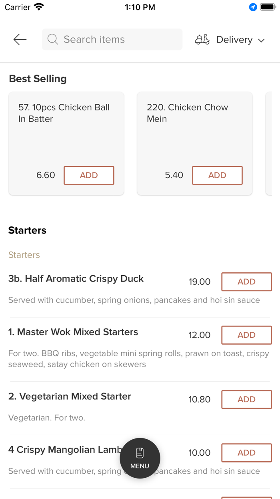Tap the delivery scooter icon
This screenshot has width=280, height=499.
pyautogui.click(x=202, y=39)
